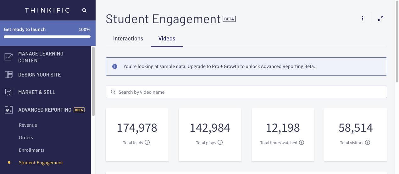Click the Design Your Site icon
399x174 pixels.
[8, 75]
